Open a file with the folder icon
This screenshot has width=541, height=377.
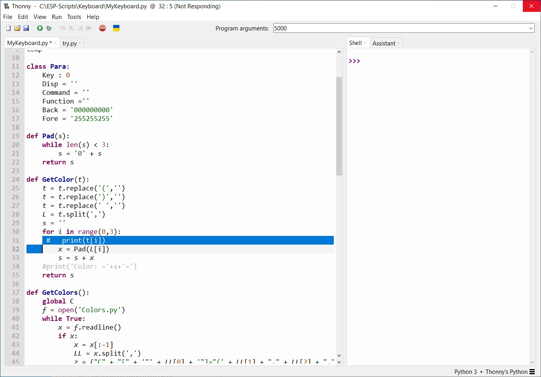point(17,28)
